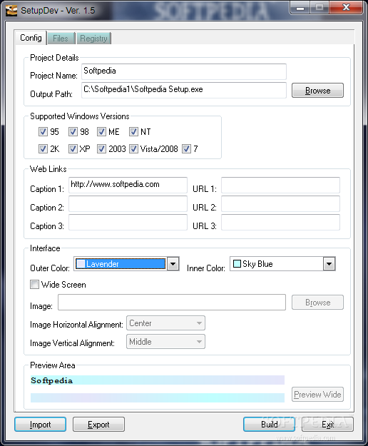This screenshot has width=368, height=446.
Task: Click the Sky Blue color swatch
Action: tap(237, 264)
